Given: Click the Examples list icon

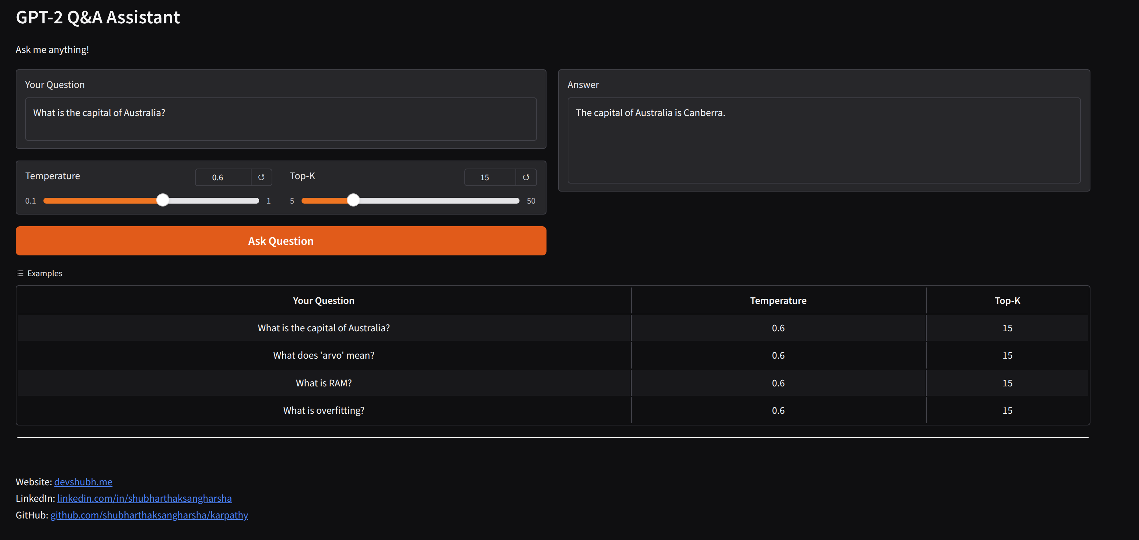Looking at the screenshot, I should click(20, 274).
